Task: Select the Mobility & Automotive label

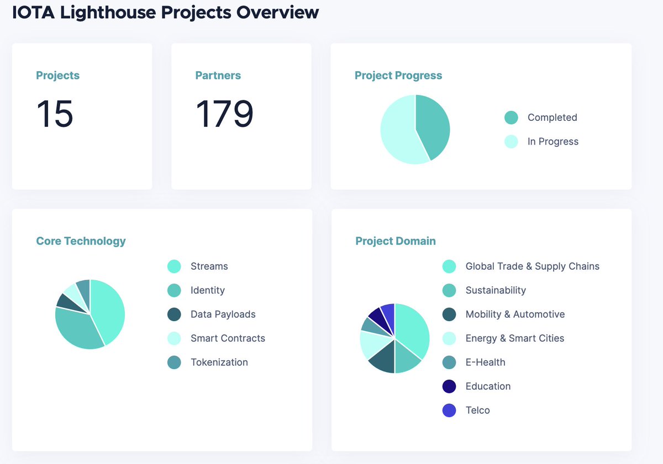Action: click(x=515, y=314)
